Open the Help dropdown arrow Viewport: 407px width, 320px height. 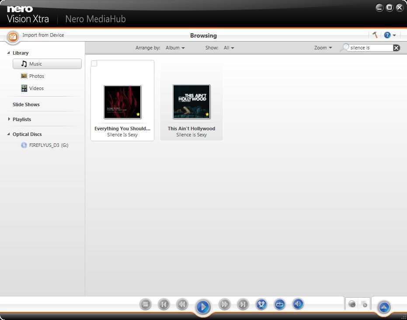click(x=394, y=35)
